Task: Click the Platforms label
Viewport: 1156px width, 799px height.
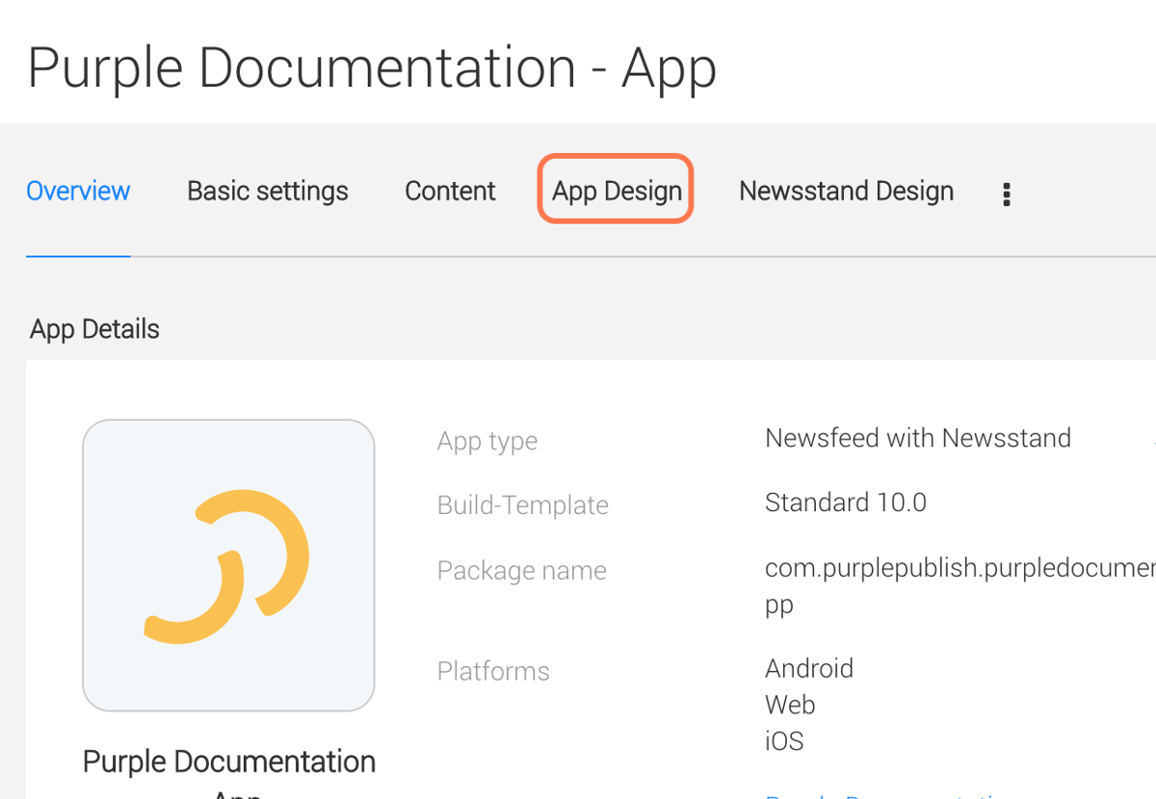Action: [493, 671]
